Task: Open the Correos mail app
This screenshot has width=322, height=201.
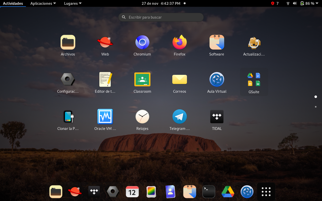Action: pos(180,79)
